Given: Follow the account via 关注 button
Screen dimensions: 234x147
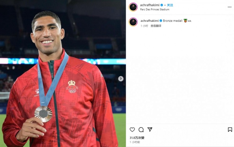Looking at the screenshot, I should click(x=170, y=5).
